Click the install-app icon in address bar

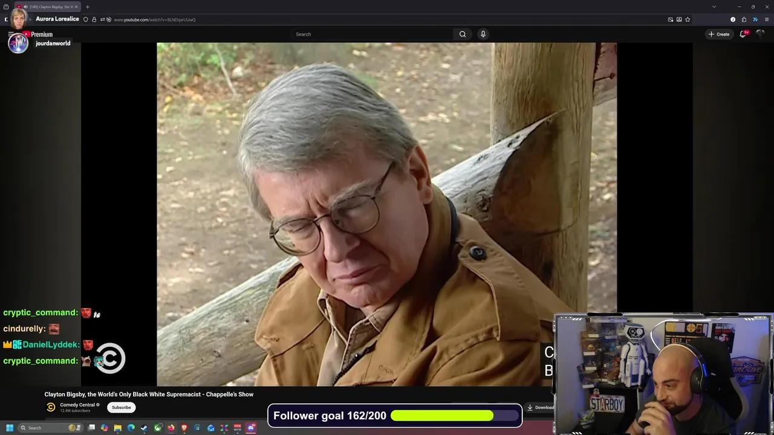point(679,19)
